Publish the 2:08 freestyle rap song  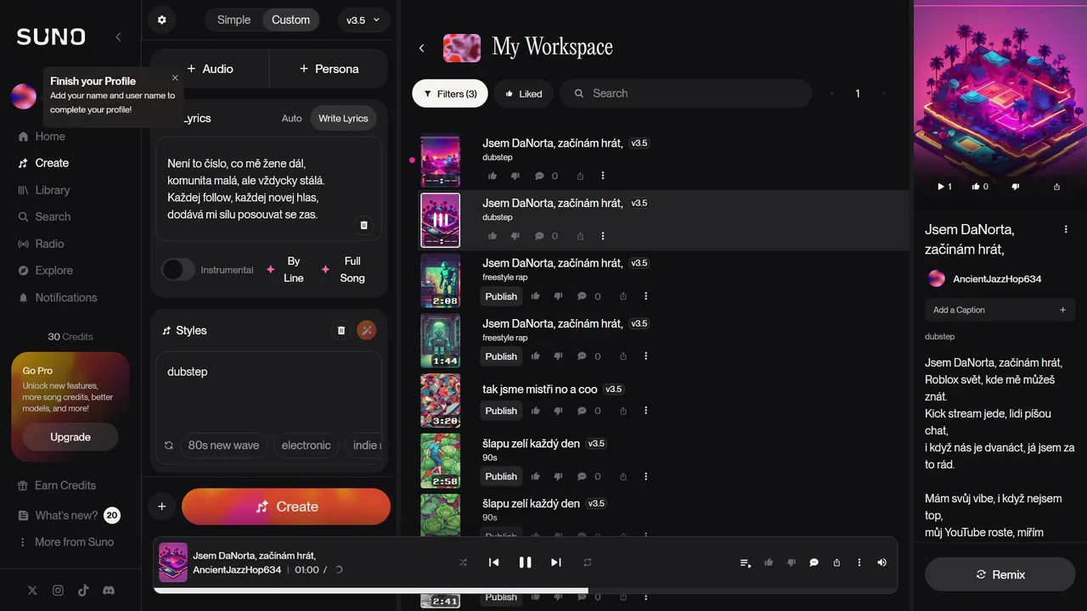[x=501, y=296]
